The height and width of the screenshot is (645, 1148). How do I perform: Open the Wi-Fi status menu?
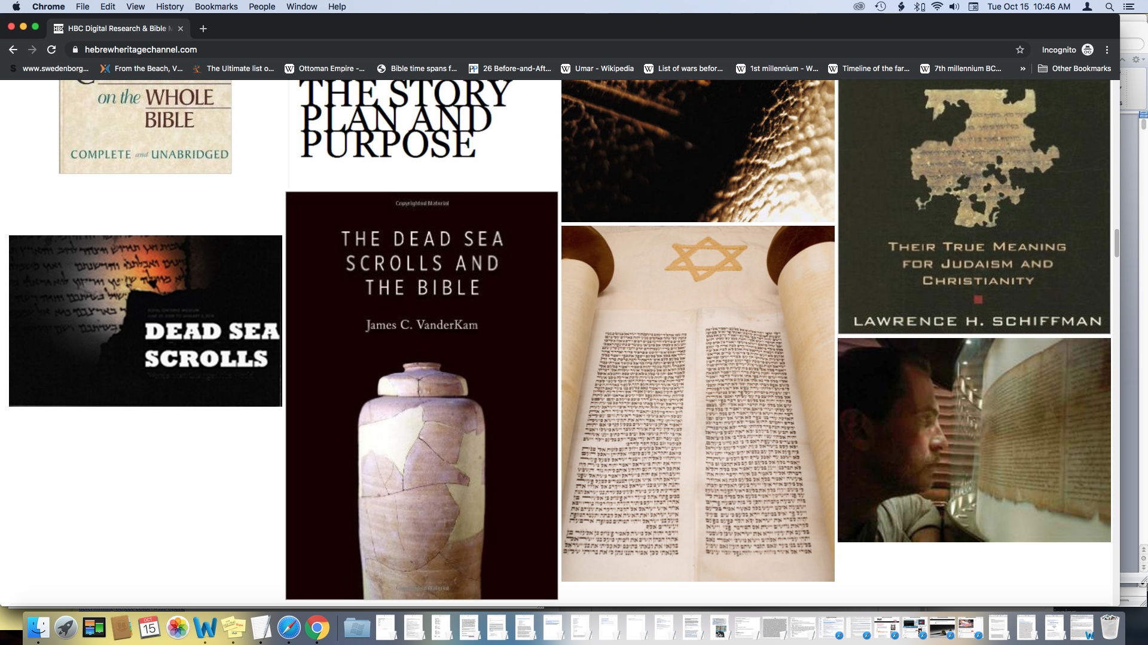[937, 7]
